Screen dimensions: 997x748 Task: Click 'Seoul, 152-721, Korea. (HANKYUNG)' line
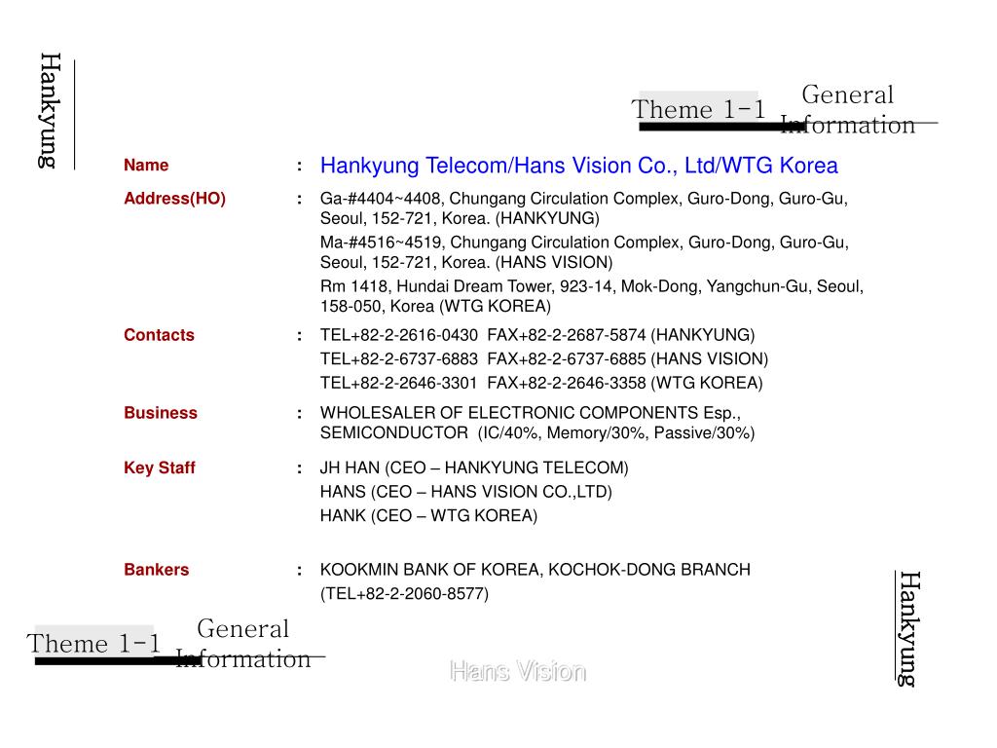click(460, 219)
